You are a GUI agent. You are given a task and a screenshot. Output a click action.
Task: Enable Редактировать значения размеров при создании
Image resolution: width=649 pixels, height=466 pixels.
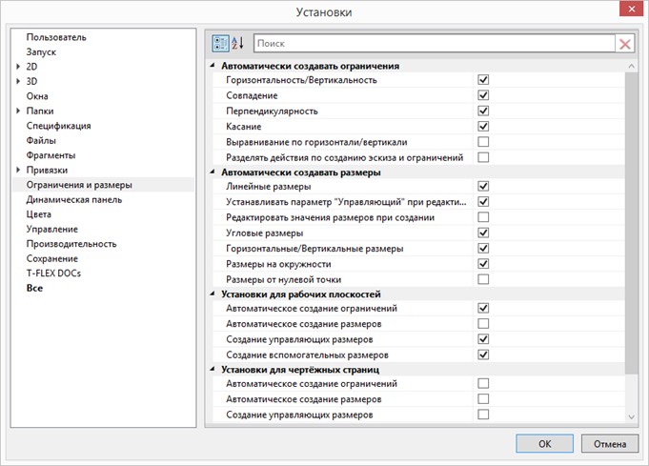[x=483, y=217]
